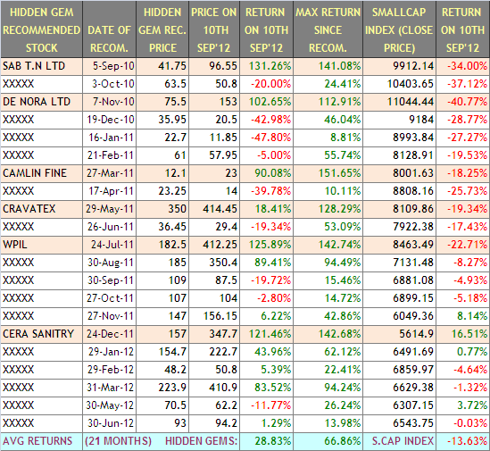Select the date cell 3-Oct-10

point(110,84)
